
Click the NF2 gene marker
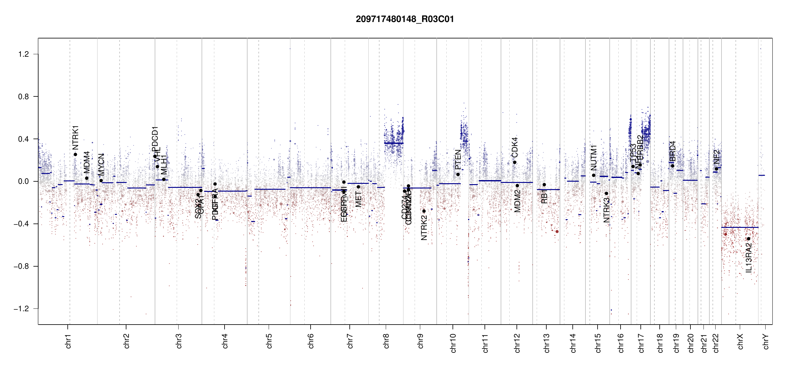click(x=717, y=169)
